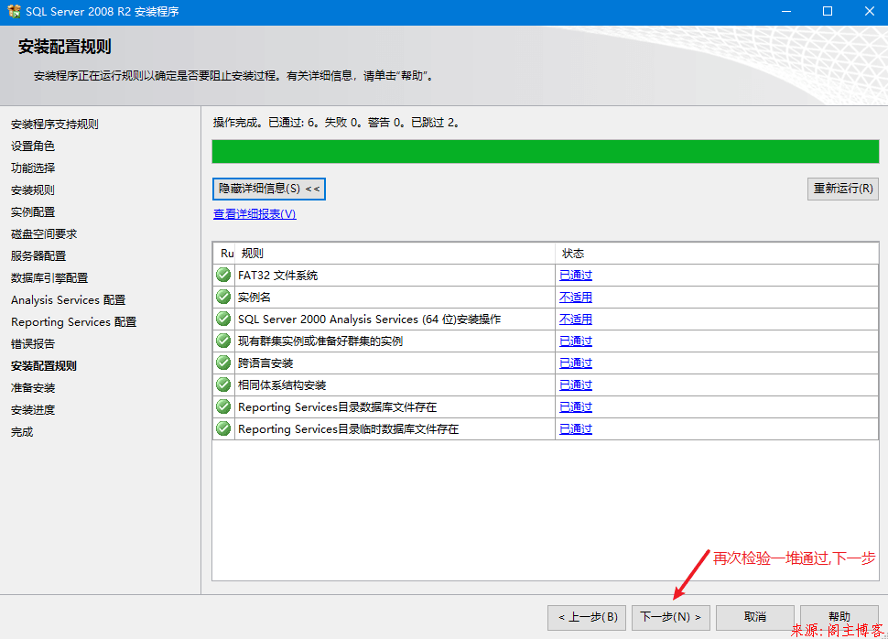Sort by the 状态 column header

(717, 254)
